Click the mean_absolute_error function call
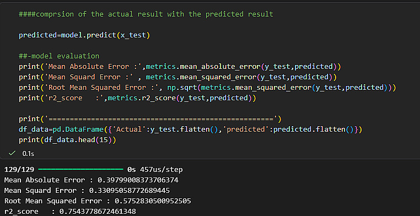Screen dimensions: 420x216 pyautogui.click(x=220, y=67)
